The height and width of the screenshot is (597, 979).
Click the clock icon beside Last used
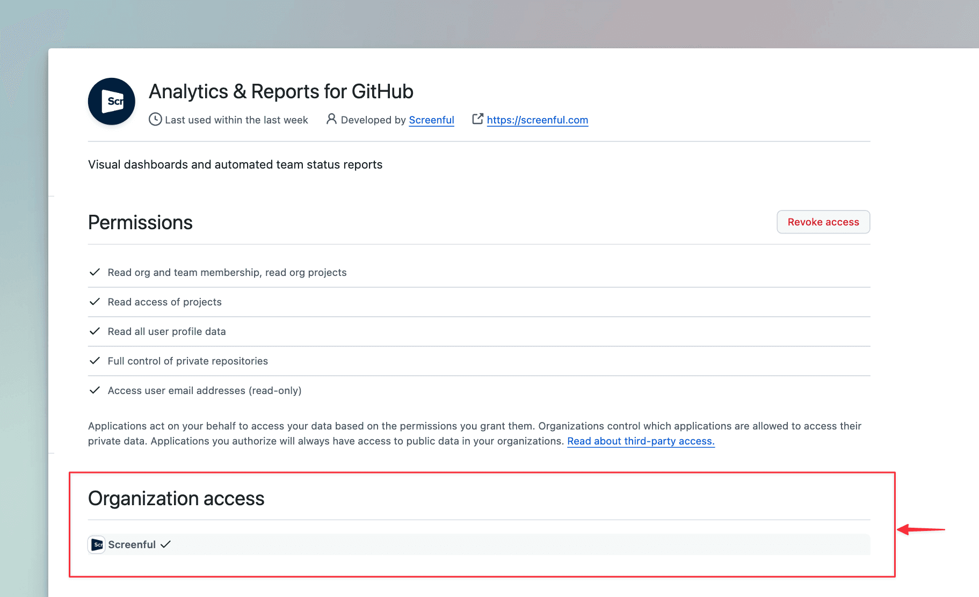155,119
